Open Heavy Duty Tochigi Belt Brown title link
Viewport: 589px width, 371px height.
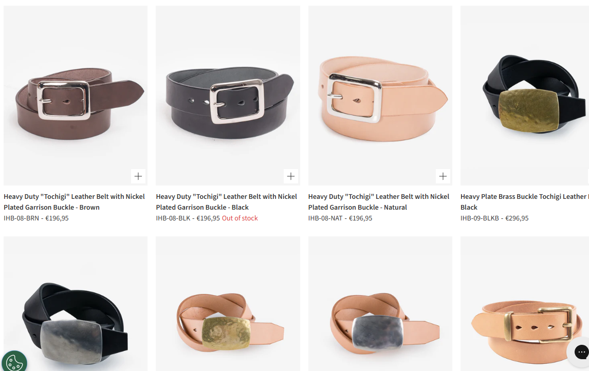tap(75, 201)
